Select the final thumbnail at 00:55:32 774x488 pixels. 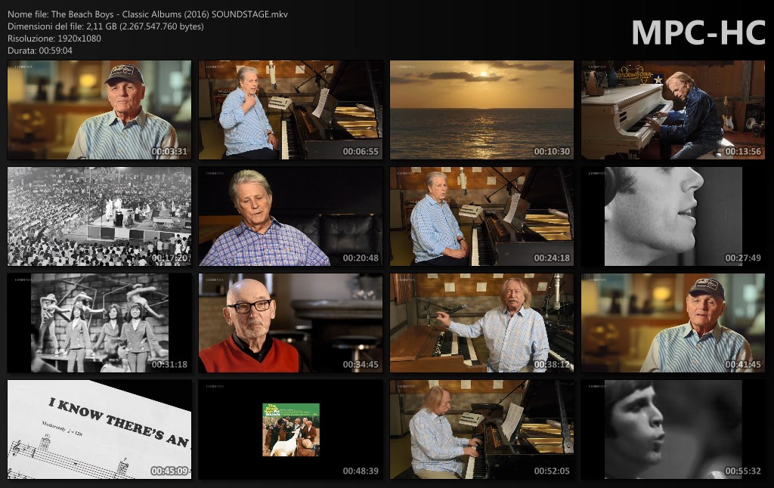tap(673, 430)
